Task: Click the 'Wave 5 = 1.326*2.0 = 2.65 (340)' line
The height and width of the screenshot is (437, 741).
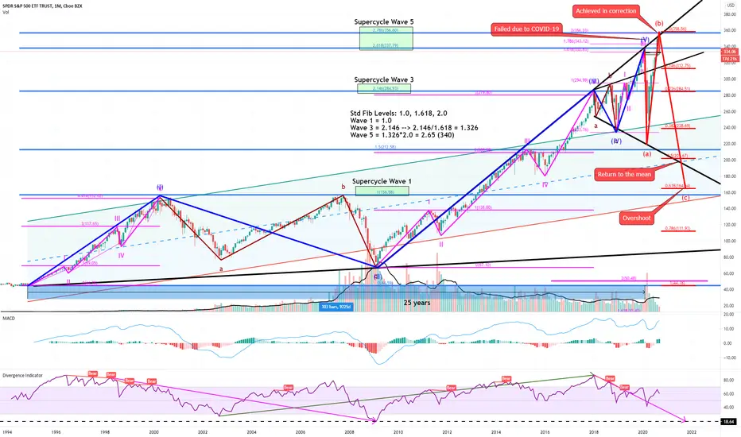Action: [402, 135]
